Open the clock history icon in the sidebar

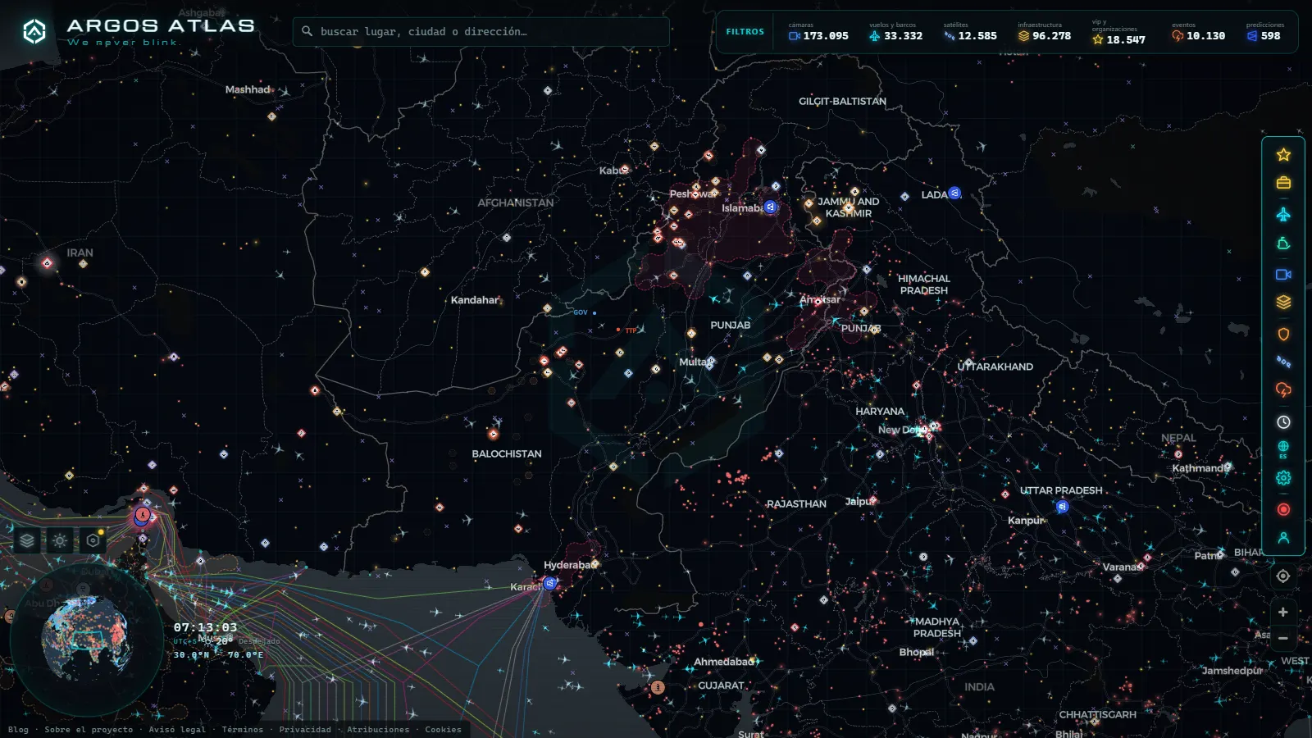coord(1283,421)
